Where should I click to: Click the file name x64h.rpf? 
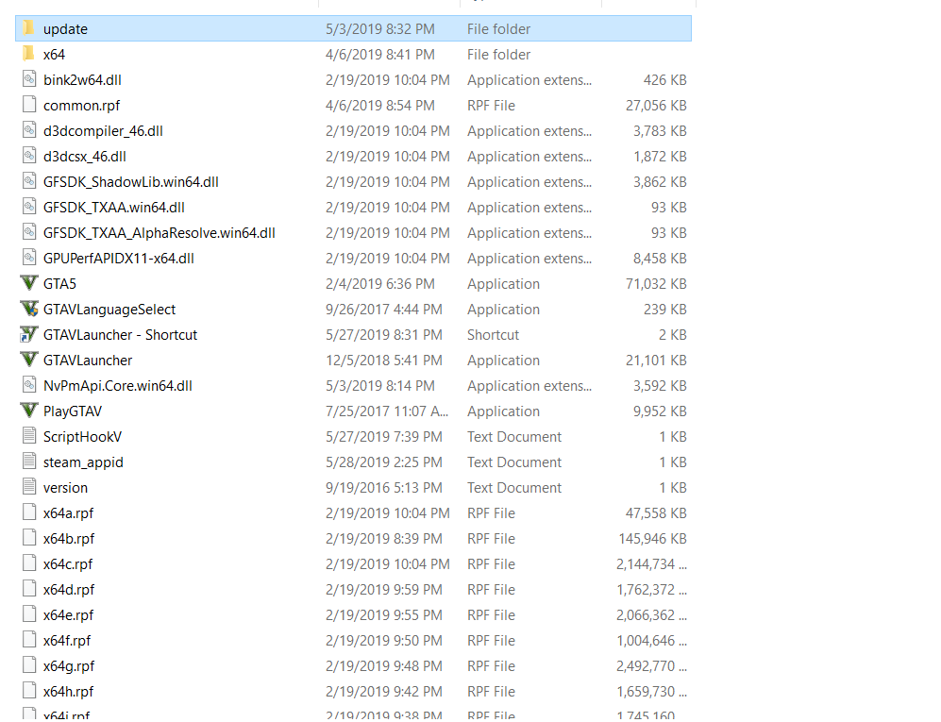(x=68, y=692)
